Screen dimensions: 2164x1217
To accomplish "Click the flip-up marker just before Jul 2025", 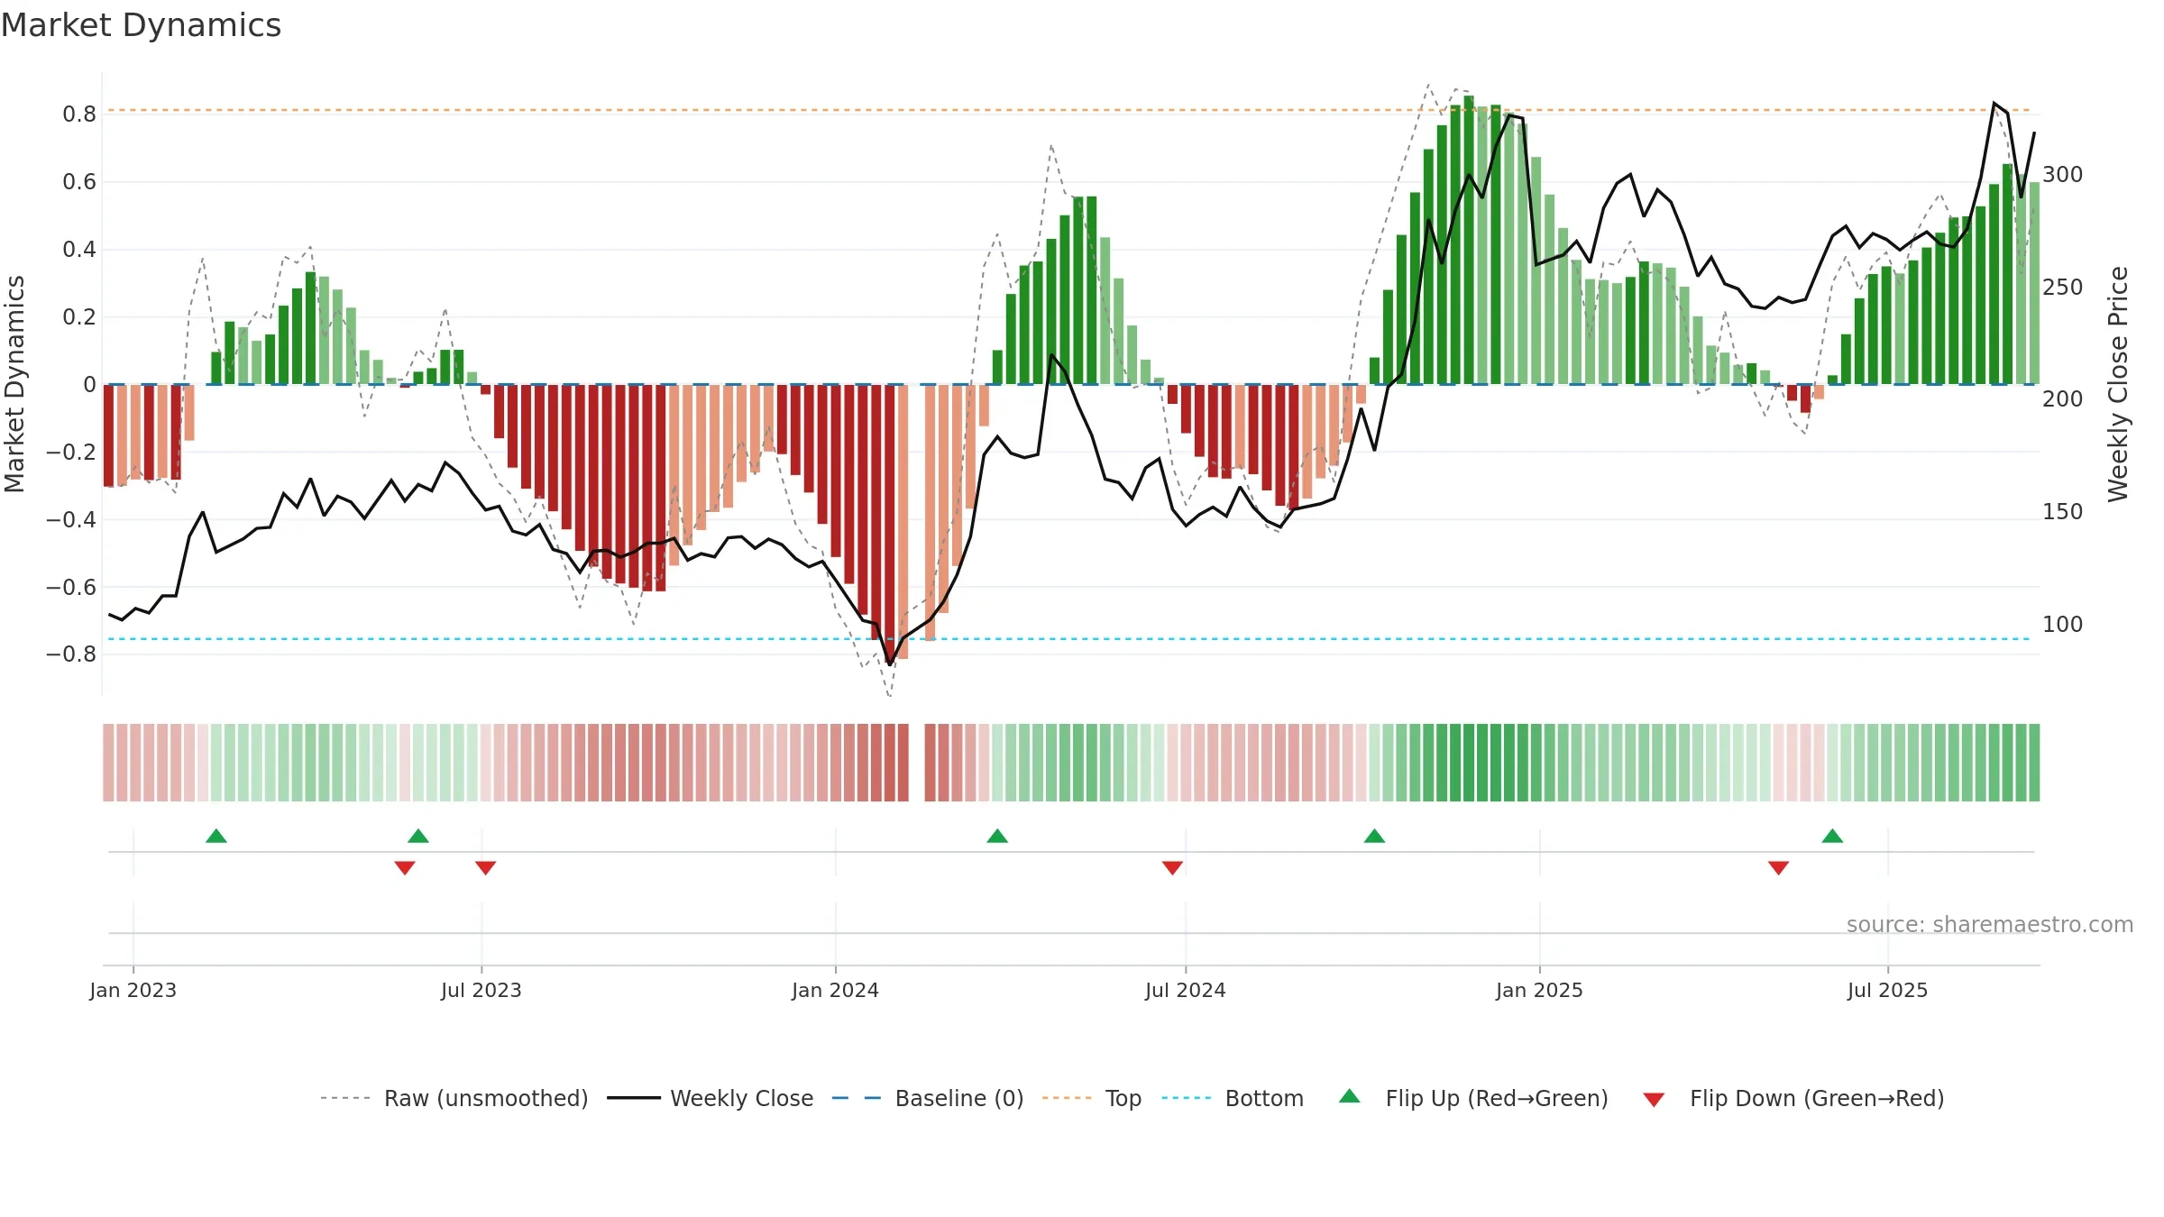I will coord(1832,836).
